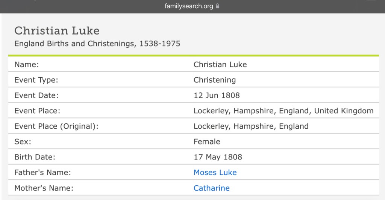Click the Name: field label
The image size is (385, 200).
(27, 64)
